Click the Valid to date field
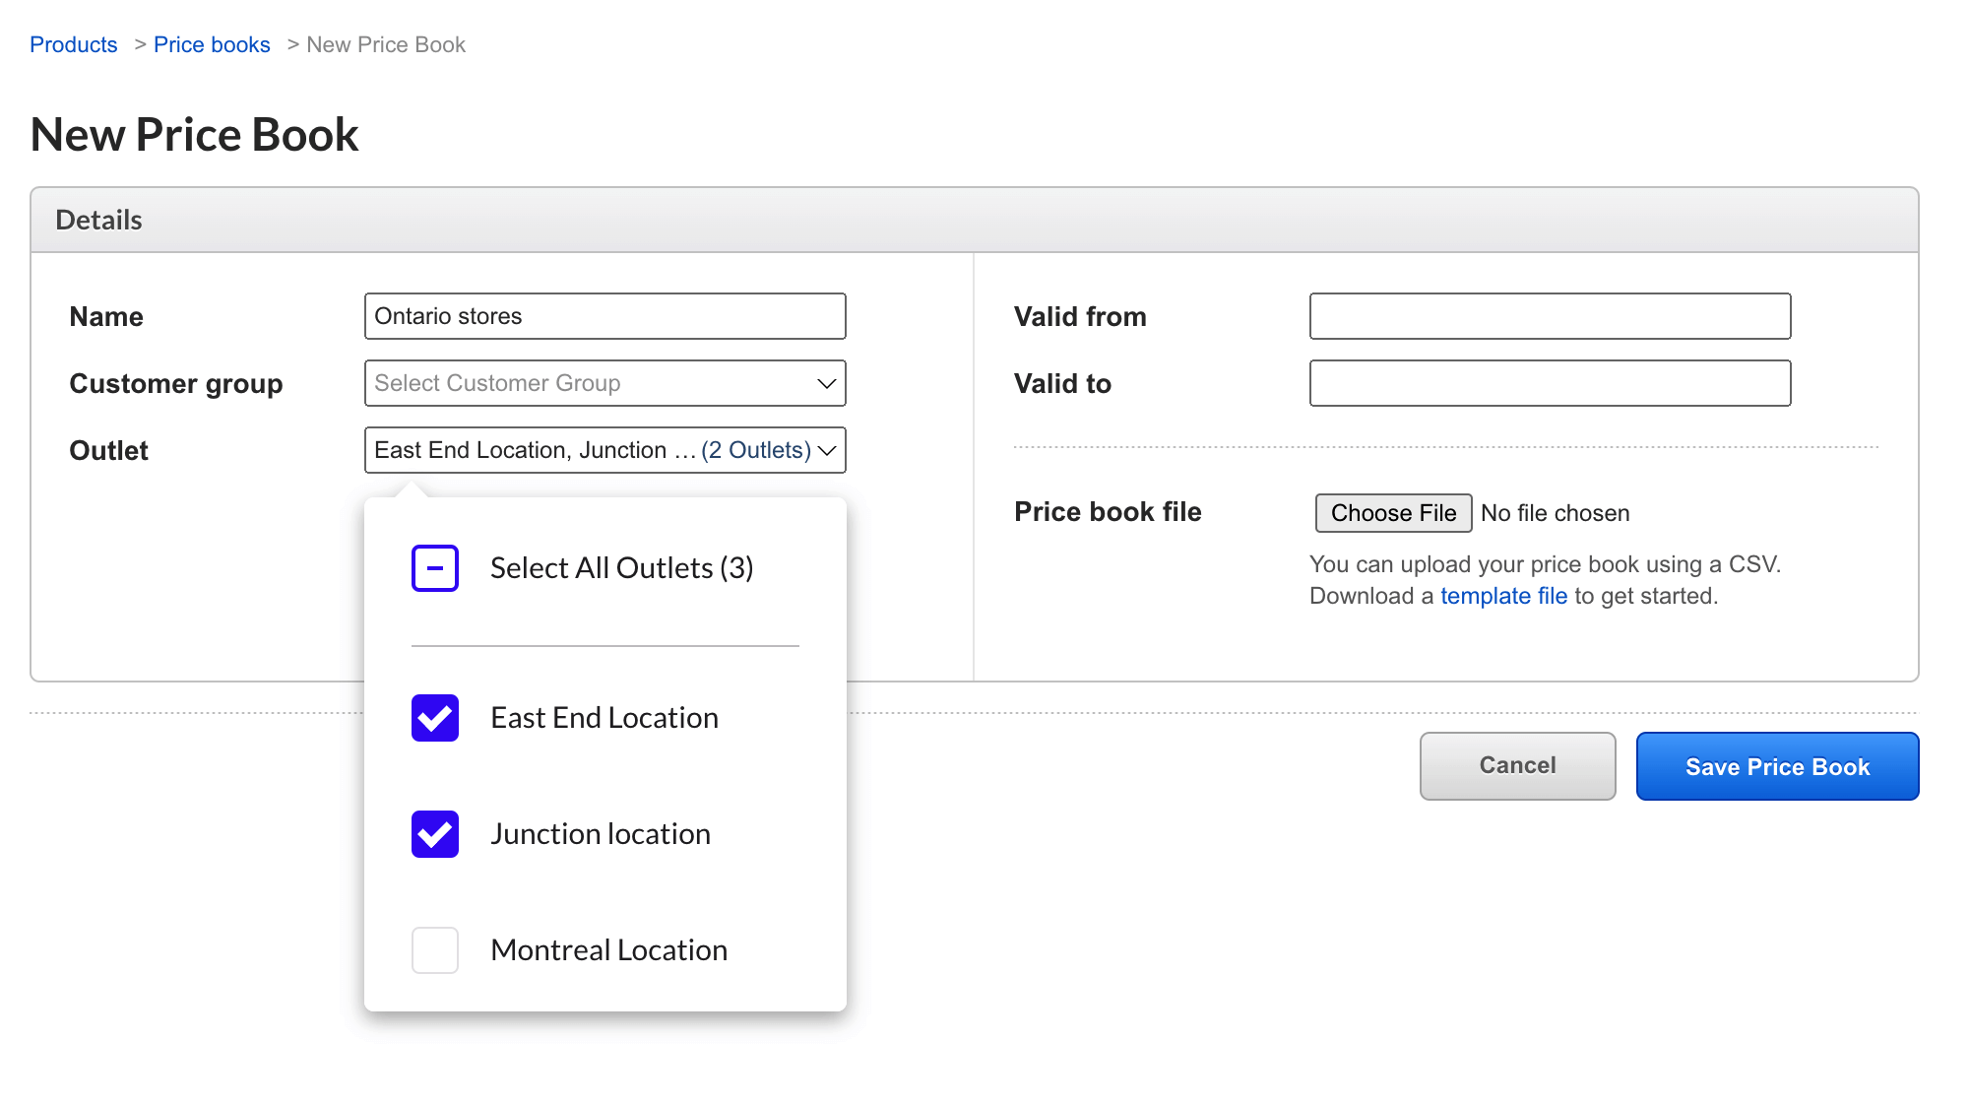The height and width of the screenshot is (1105, 1970). click(1550, 383)
